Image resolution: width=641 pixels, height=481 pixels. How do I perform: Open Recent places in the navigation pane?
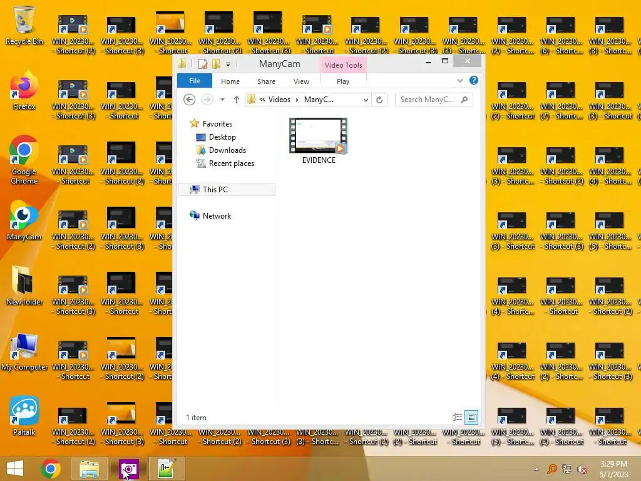(232, 163)
